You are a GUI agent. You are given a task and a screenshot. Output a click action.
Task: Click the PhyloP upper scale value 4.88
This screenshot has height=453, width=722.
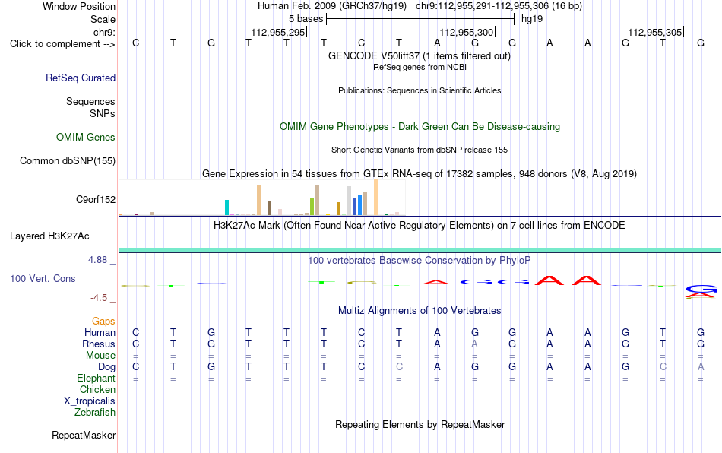(97, 260)
